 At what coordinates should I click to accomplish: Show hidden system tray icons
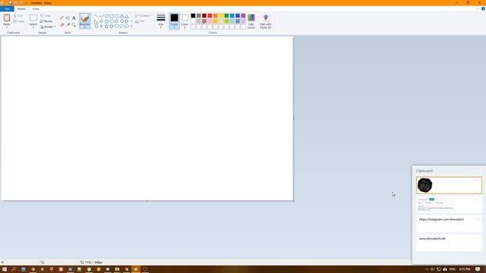pyautogui.click(x=427, y=269)
